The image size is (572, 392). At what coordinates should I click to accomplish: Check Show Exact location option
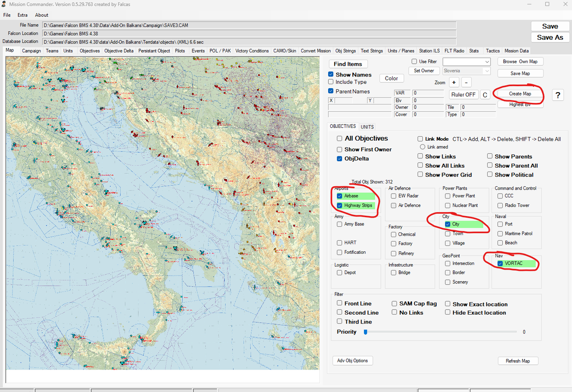pos(447,303)
